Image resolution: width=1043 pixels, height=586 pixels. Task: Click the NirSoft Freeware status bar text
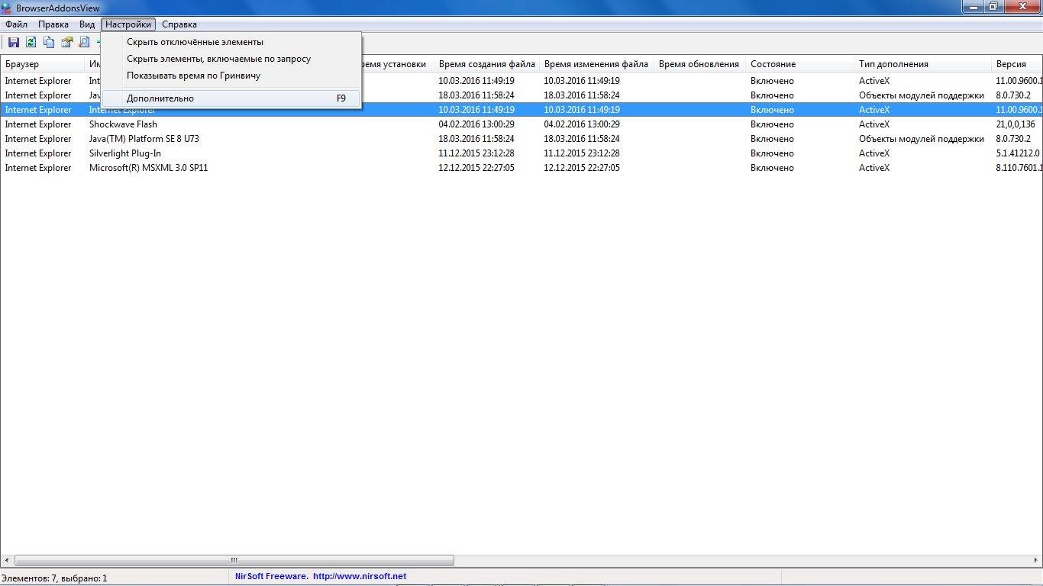[272, 577]
